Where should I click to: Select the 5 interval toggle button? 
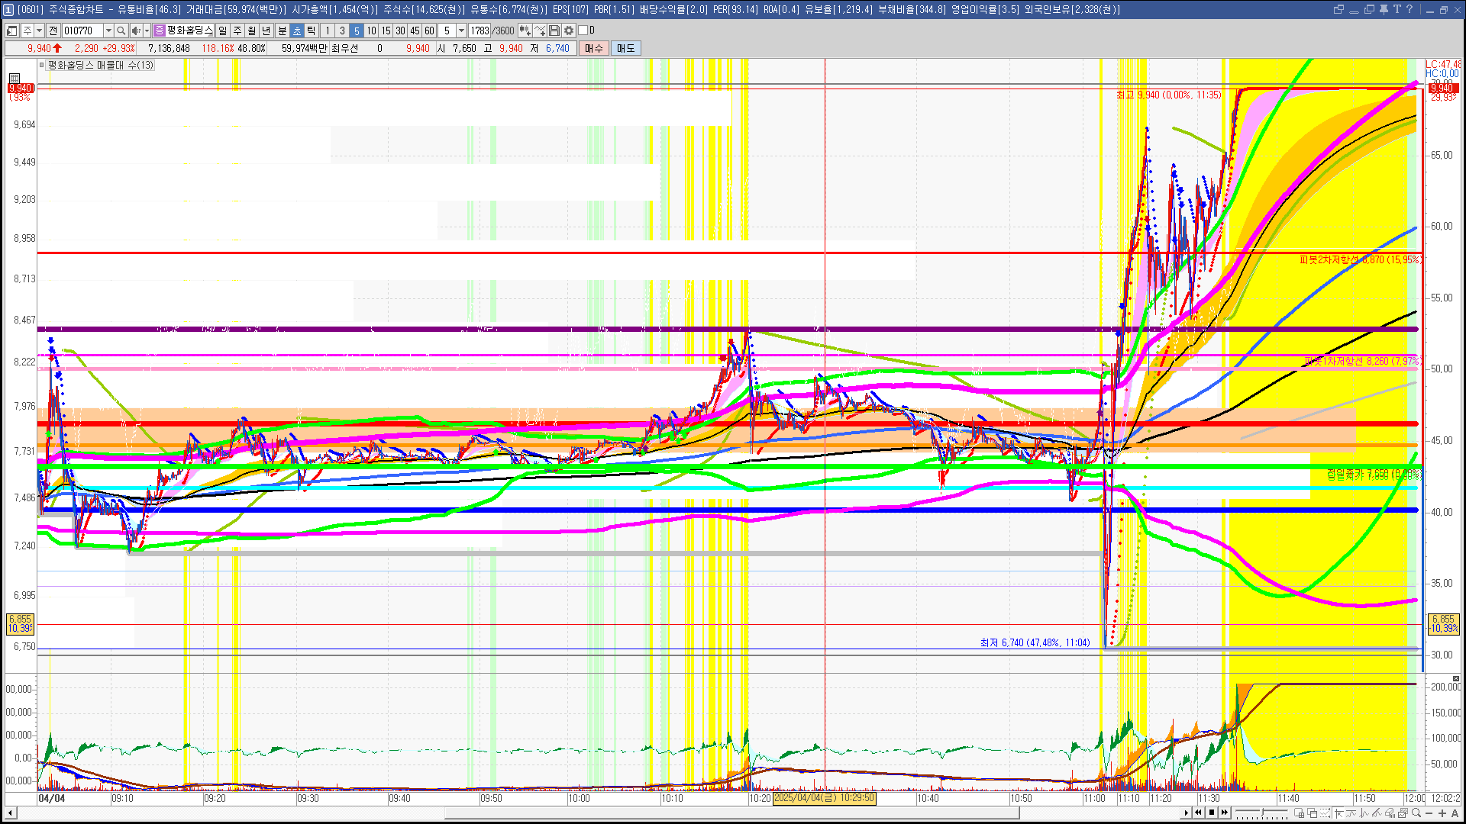pyautogui.click(x=357, y=31)
